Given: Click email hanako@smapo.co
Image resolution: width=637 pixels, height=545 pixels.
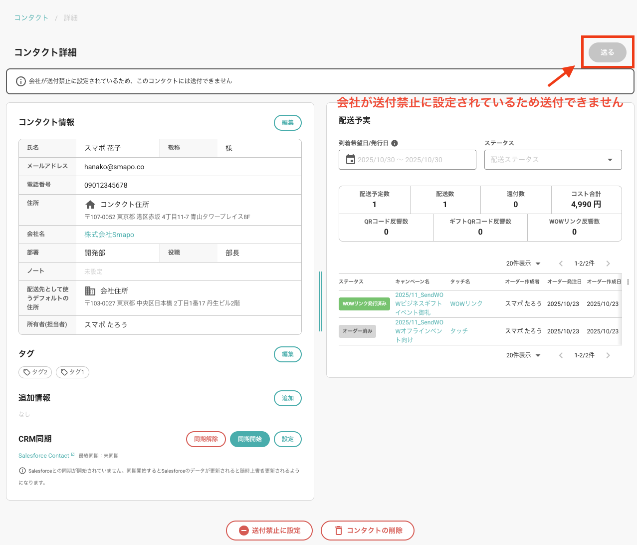Looking at the screenshot, I should pyautogui.click(x=114, y=167).
